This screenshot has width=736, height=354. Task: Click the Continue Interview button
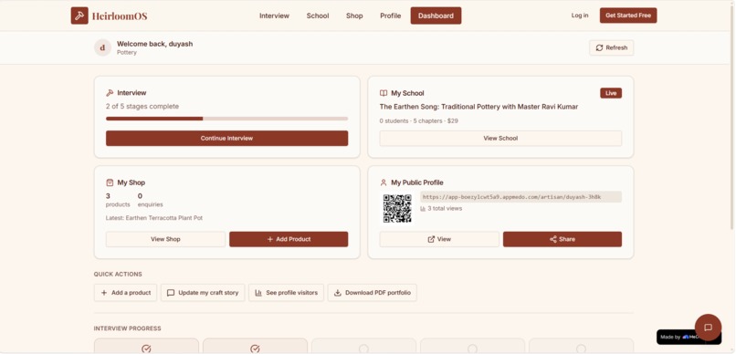point(226,139)
